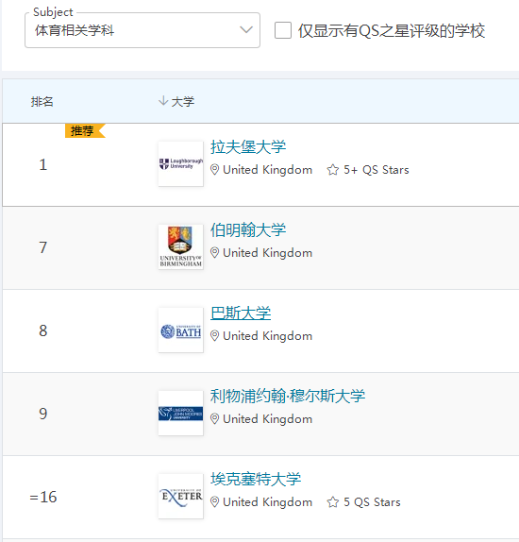
Task: Click the star icon next to 5 QS Stars
Action: (x=333, y=502)
